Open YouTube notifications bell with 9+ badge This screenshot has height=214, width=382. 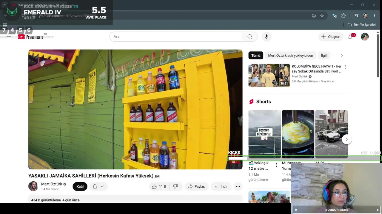tap(351, 37)
